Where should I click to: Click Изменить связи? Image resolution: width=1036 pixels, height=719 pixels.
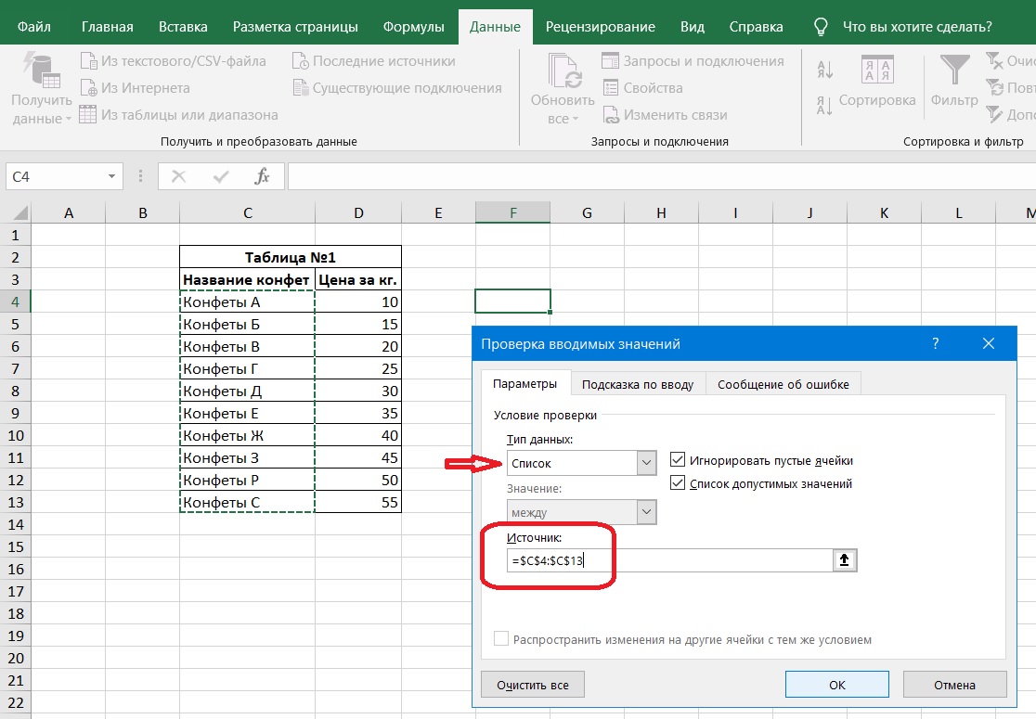click(x=665, y=115)
